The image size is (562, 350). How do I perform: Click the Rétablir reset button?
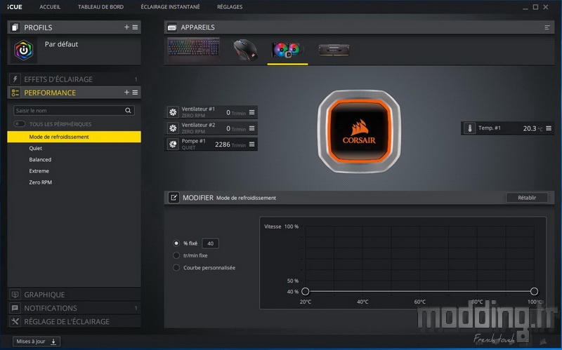click(x=527, y=198)
